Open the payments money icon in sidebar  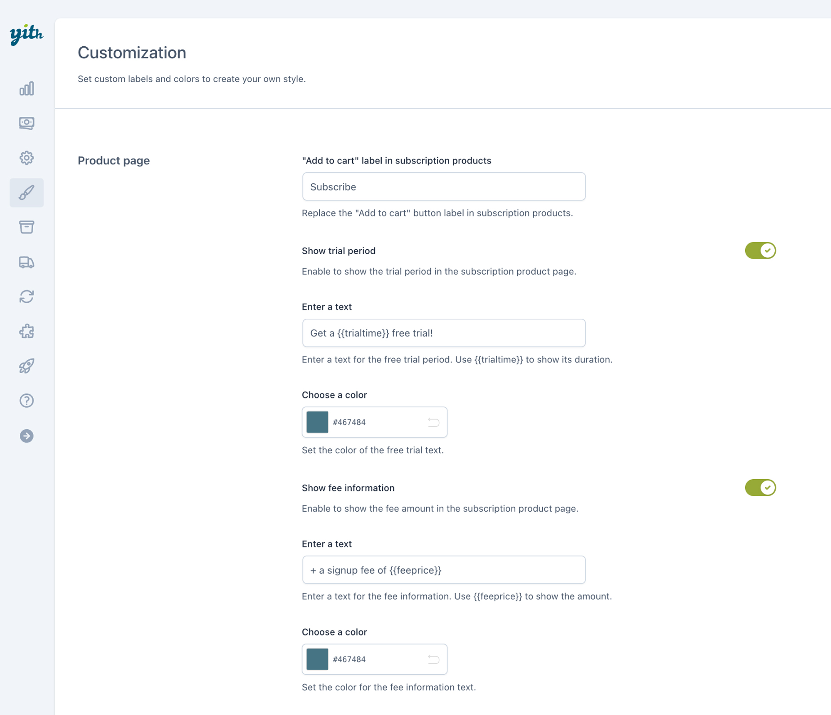pyautogui.click(x=27, y=123)
